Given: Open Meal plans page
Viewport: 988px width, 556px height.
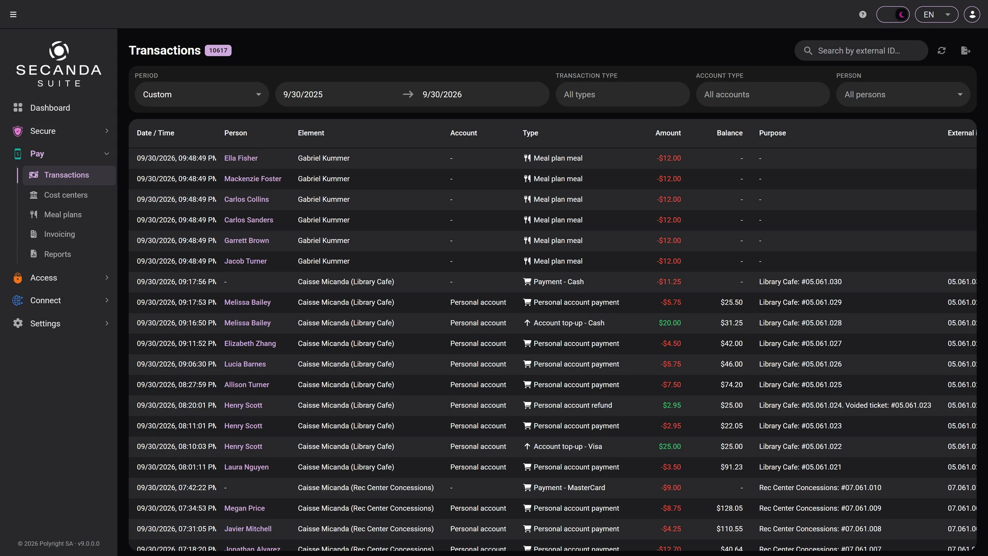Looking at the screenshot, I should [x=69, y=215].
